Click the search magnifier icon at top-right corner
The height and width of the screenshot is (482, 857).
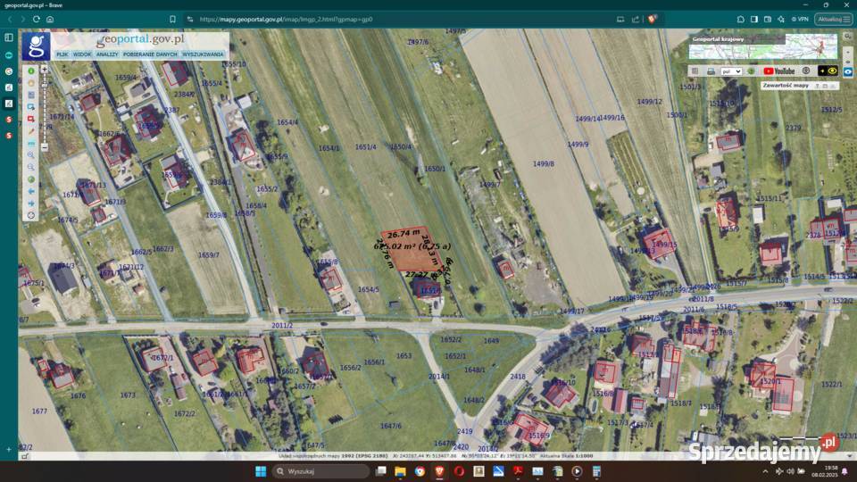click(x=848, y=36)
